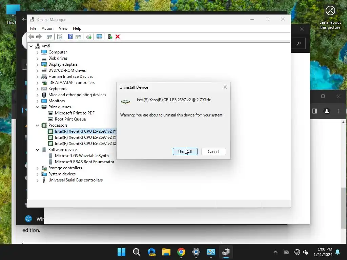The image size is (347, 260).
Task: Click the Storage controllers icon
Action: tap(44, 168)
